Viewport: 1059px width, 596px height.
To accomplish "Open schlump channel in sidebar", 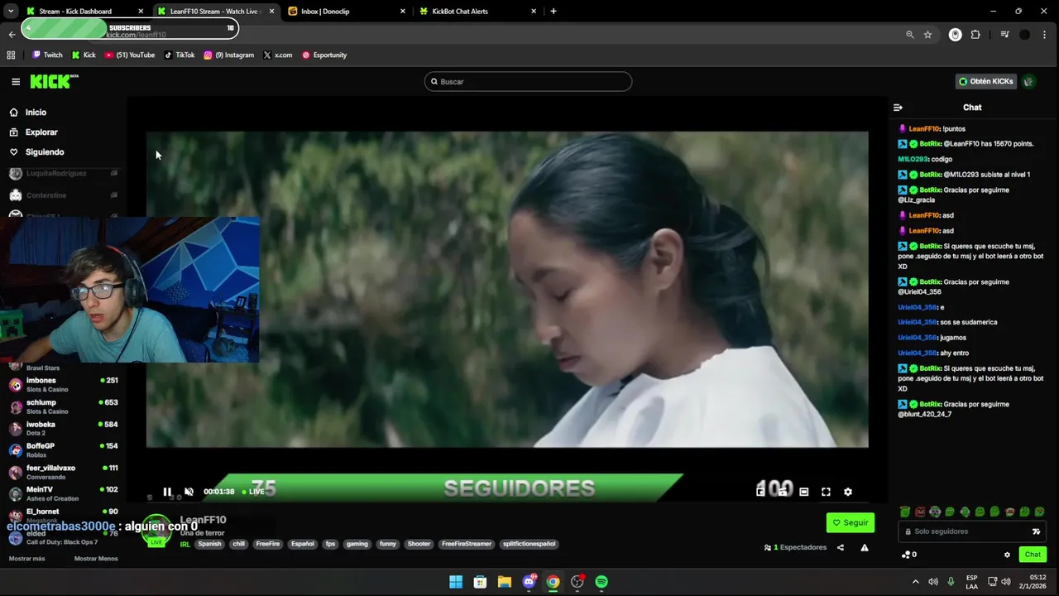I will click(63, 406).
